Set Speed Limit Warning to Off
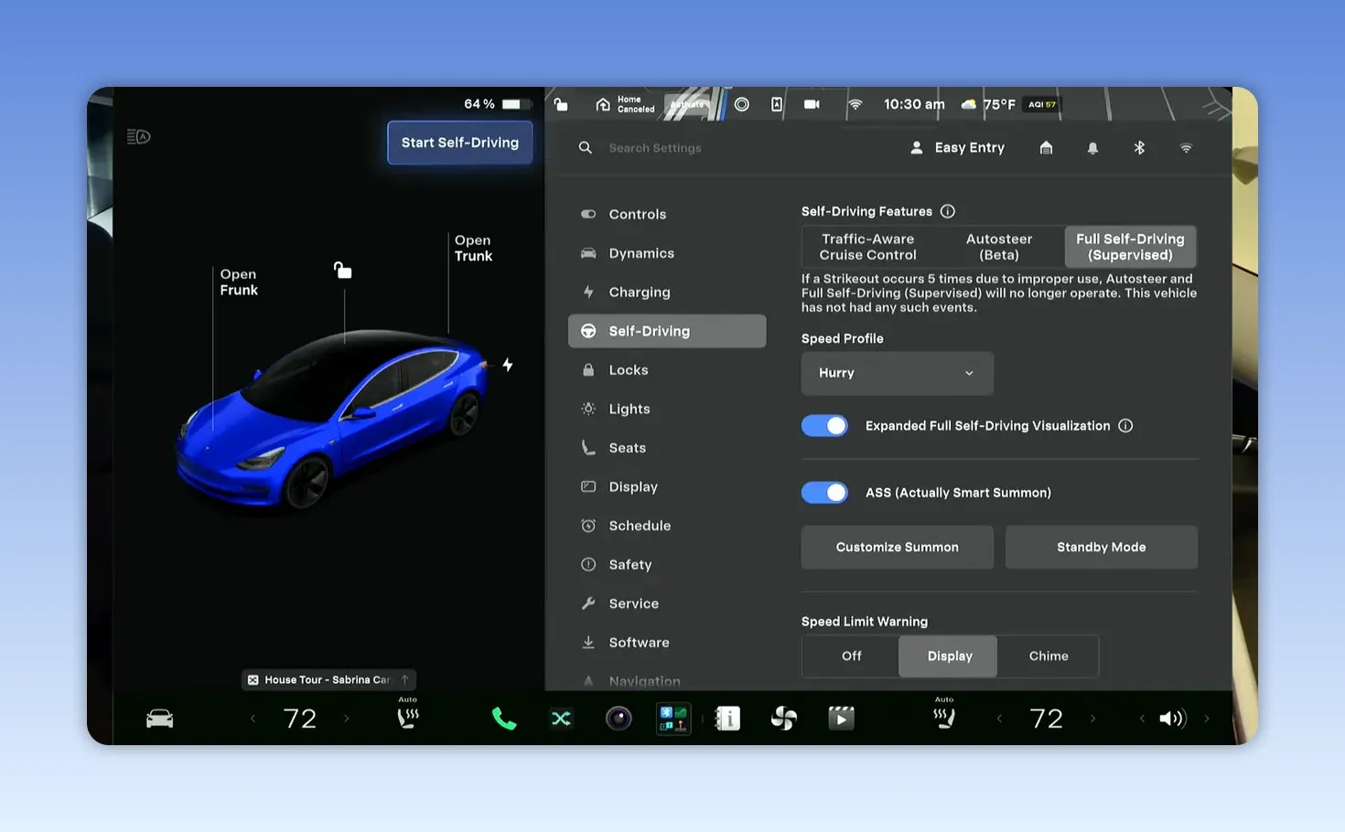 [851, 656]
